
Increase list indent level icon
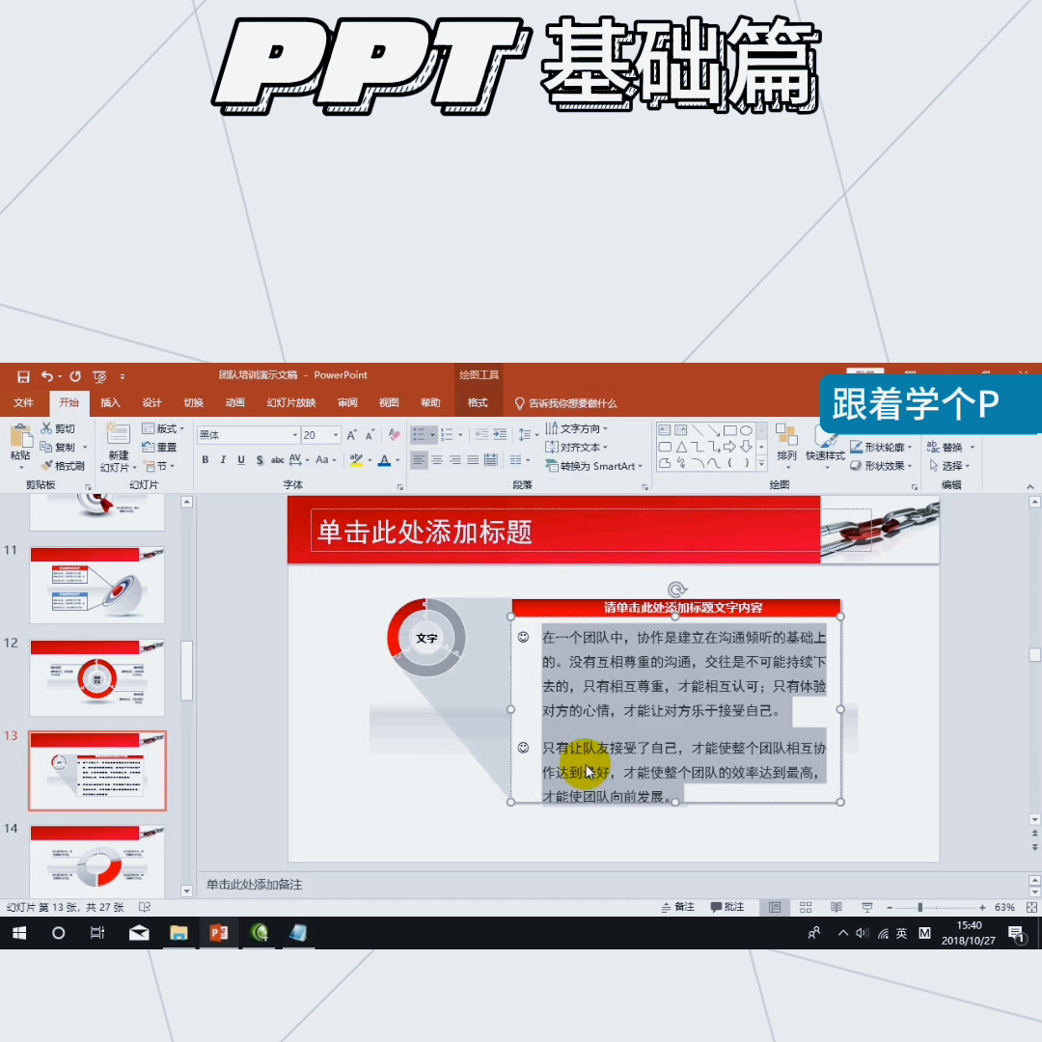coord(500,434)
